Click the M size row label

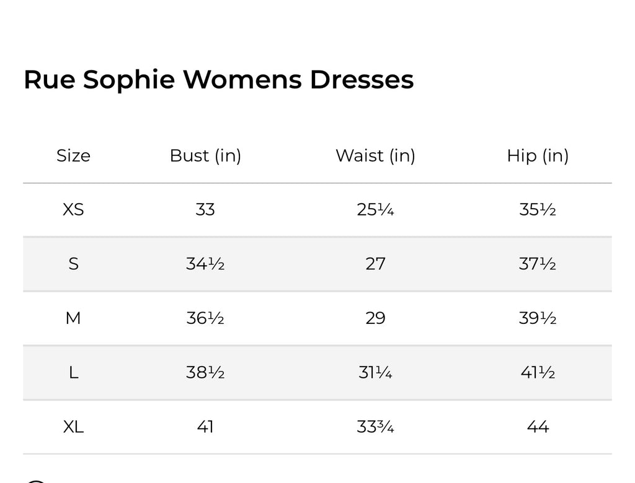tap(73, 318)
